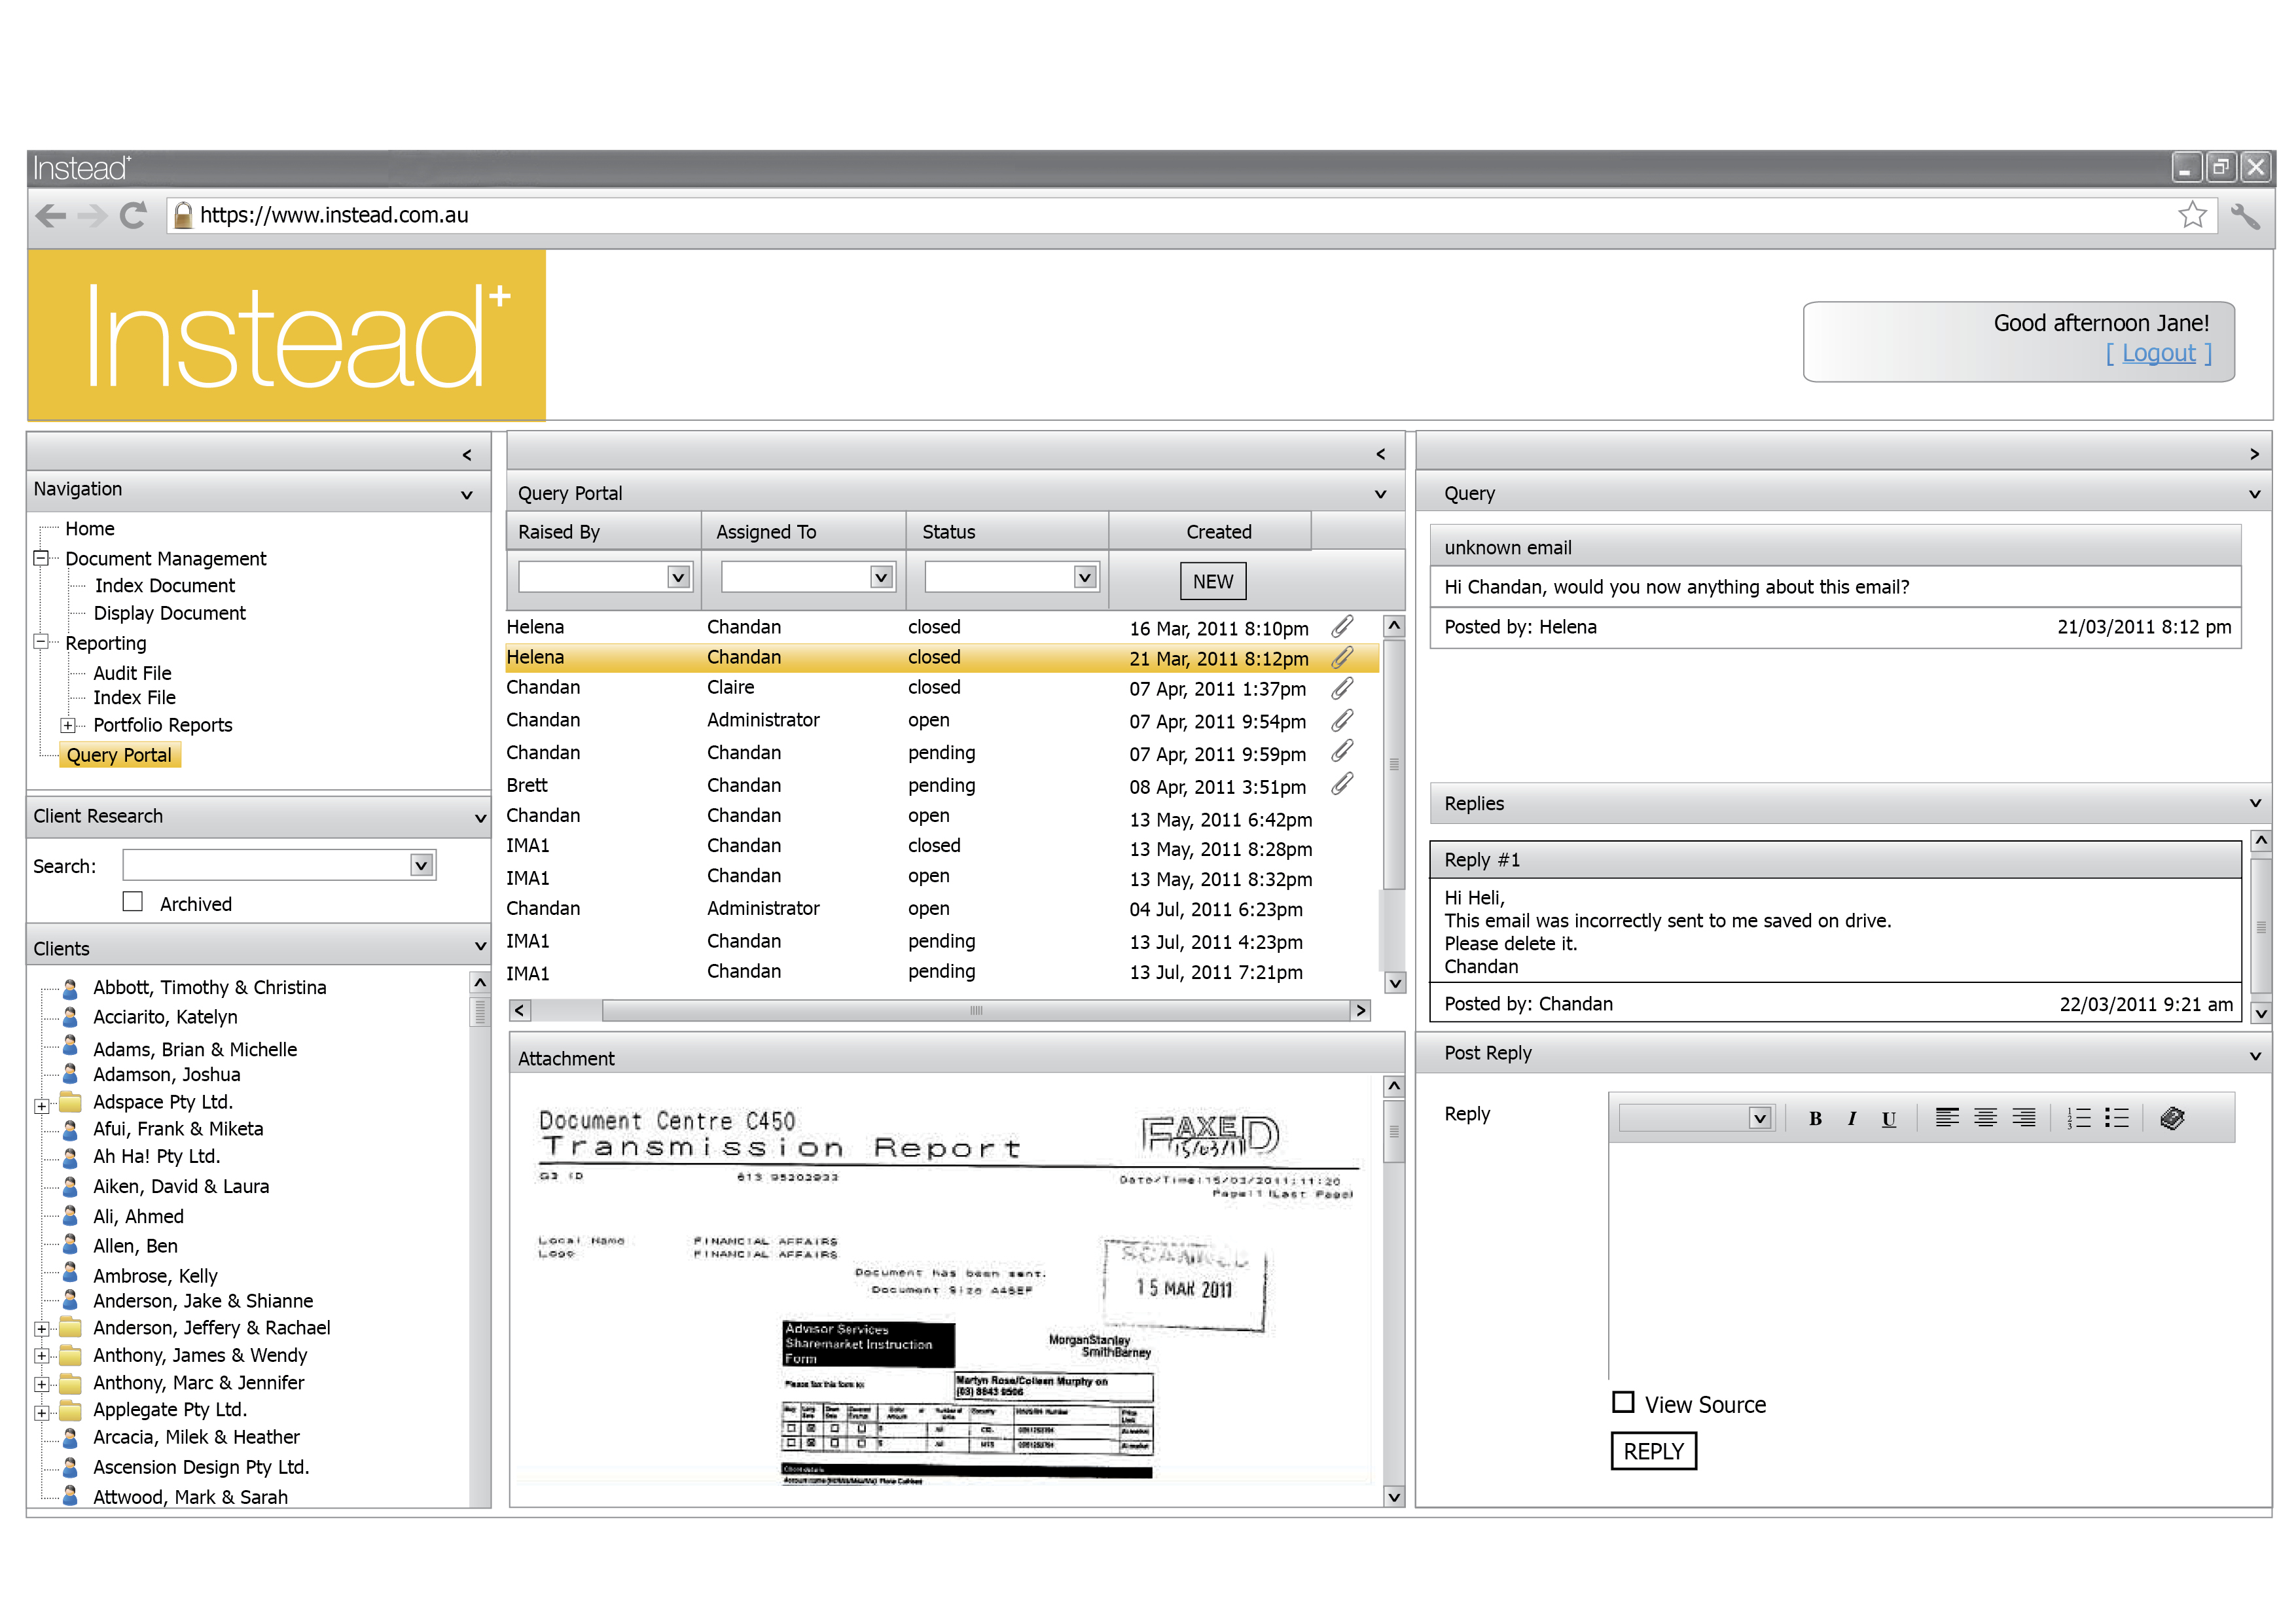Center align reply text
This screenshot has width=2296, height=1623.
(x=1985, y=1118)
